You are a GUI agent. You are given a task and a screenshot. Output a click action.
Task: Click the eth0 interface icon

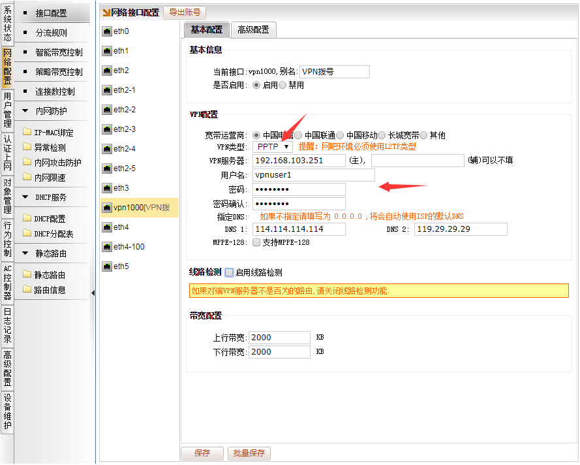tap(107, 31)
